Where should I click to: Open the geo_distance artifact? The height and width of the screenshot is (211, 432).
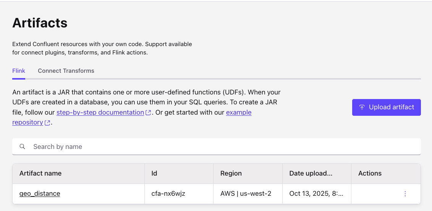coord(40,193)
